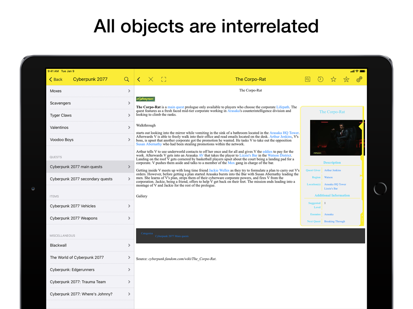Click The Corpo-Rat infobox screenshot thumbnail

coord(337,138)
